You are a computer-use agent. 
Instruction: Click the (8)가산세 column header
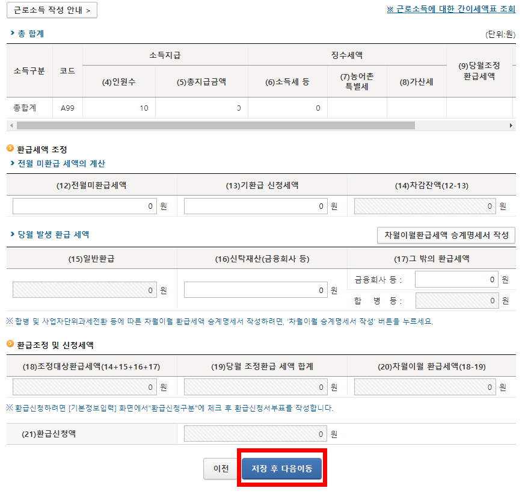417,82
